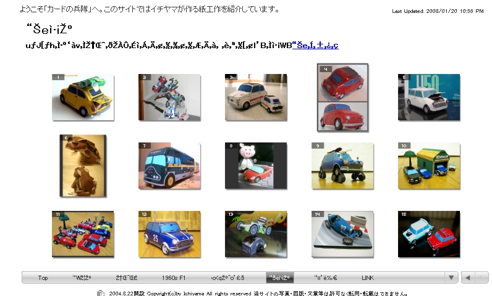Open thumbnail 9 of blue car on tracks
This screenshot has height=296, width=492.
click(342, 165)
